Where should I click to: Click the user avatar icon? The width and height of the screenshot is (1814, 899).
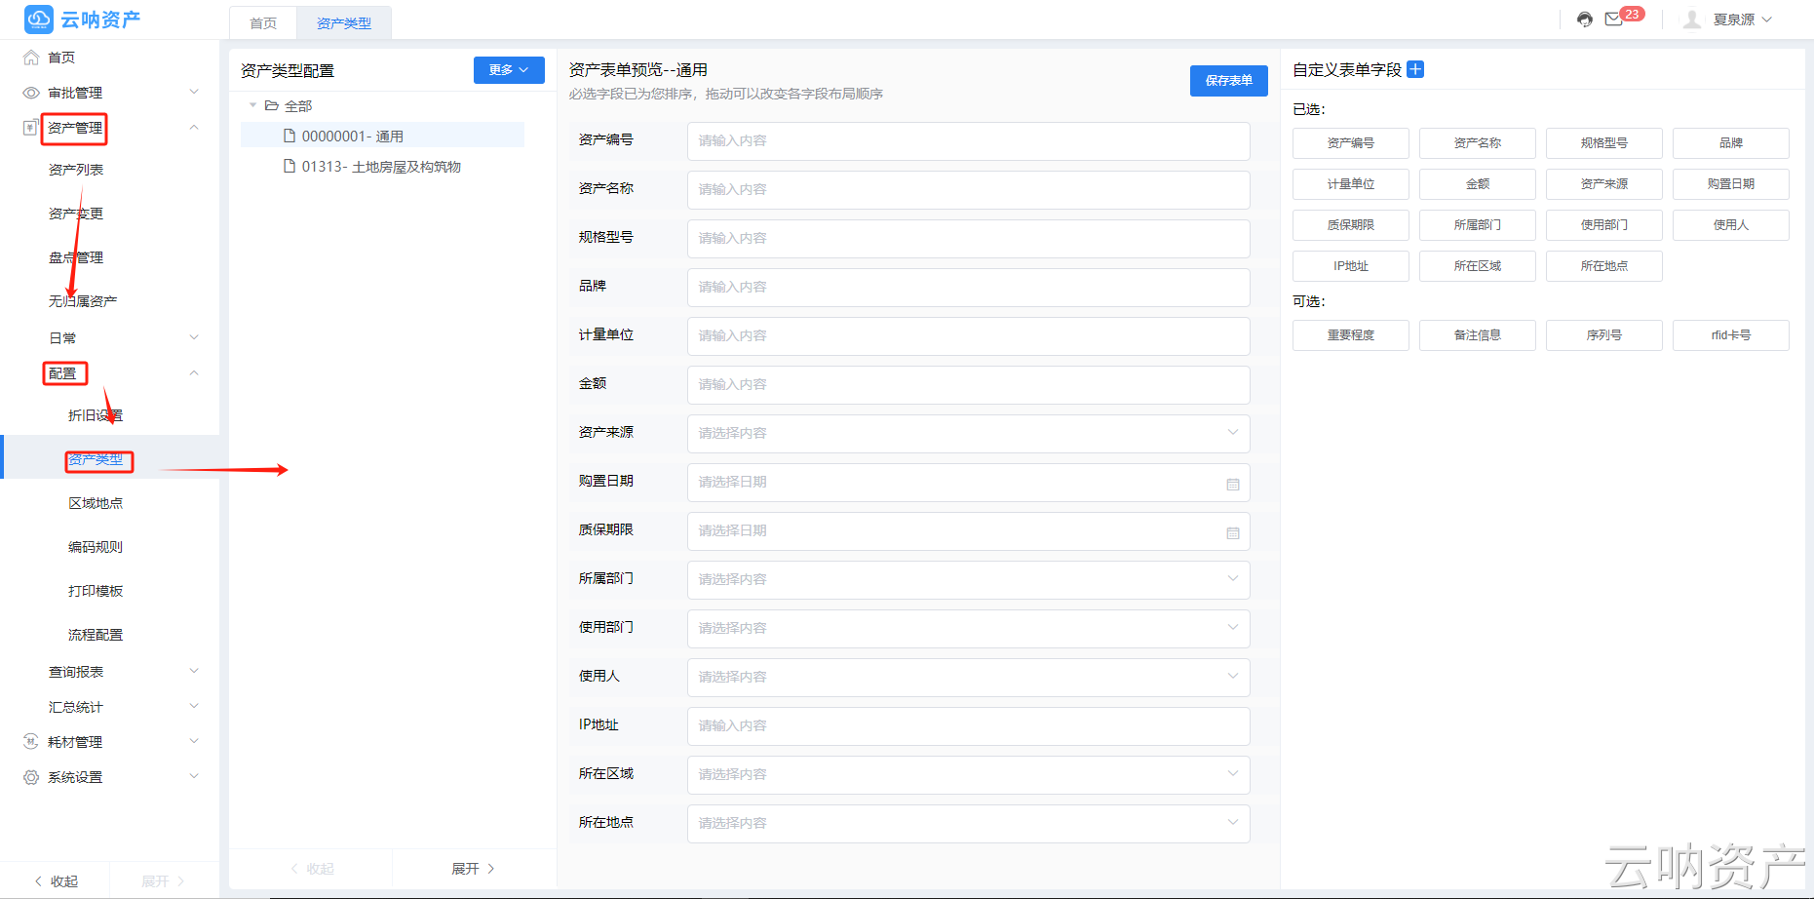(x=1692, y=20)
